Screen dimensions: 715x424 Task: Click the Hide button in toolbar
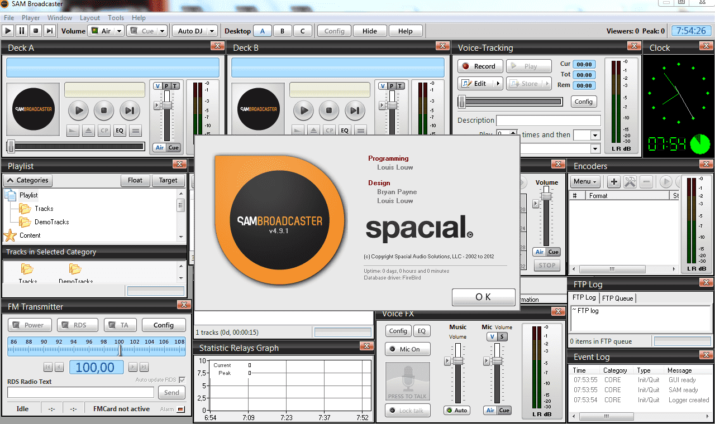[x=370, y=31]
